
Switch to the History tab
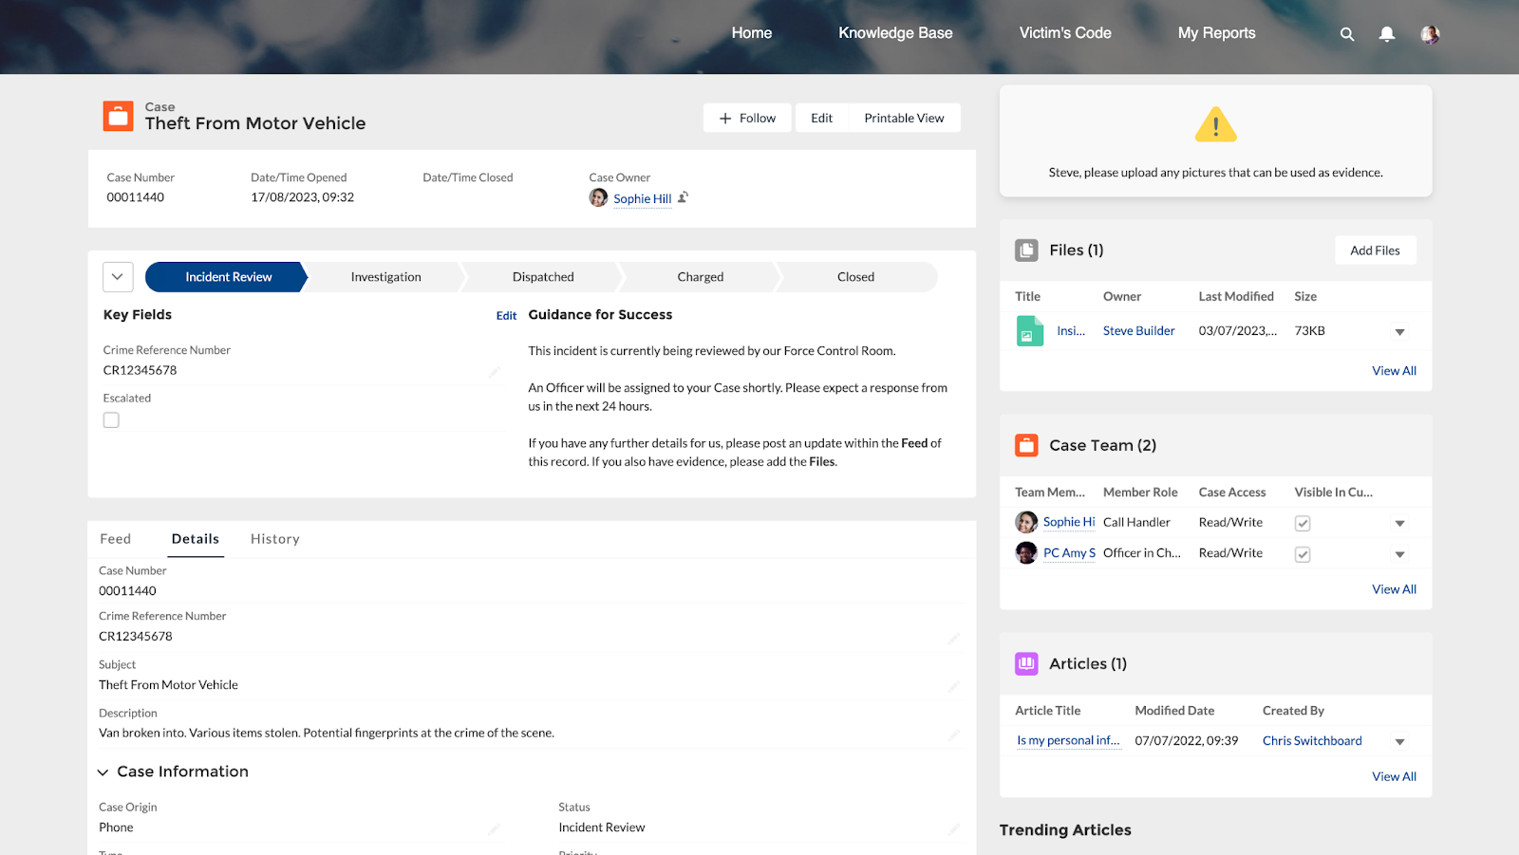[275, 539]
